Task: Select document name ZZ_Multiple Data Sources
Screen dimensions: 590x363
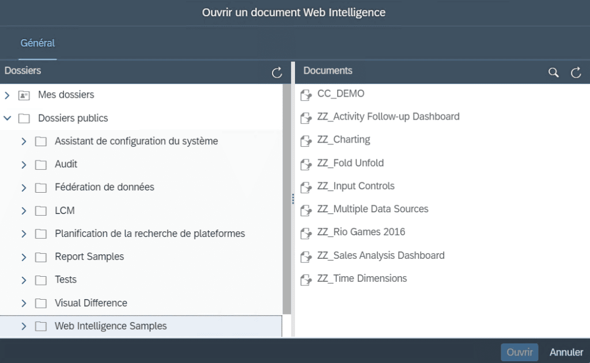Action: 373,209
